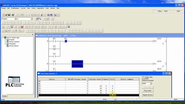
Task: Expand the Program node in project tree
Action: click(5, 40)
